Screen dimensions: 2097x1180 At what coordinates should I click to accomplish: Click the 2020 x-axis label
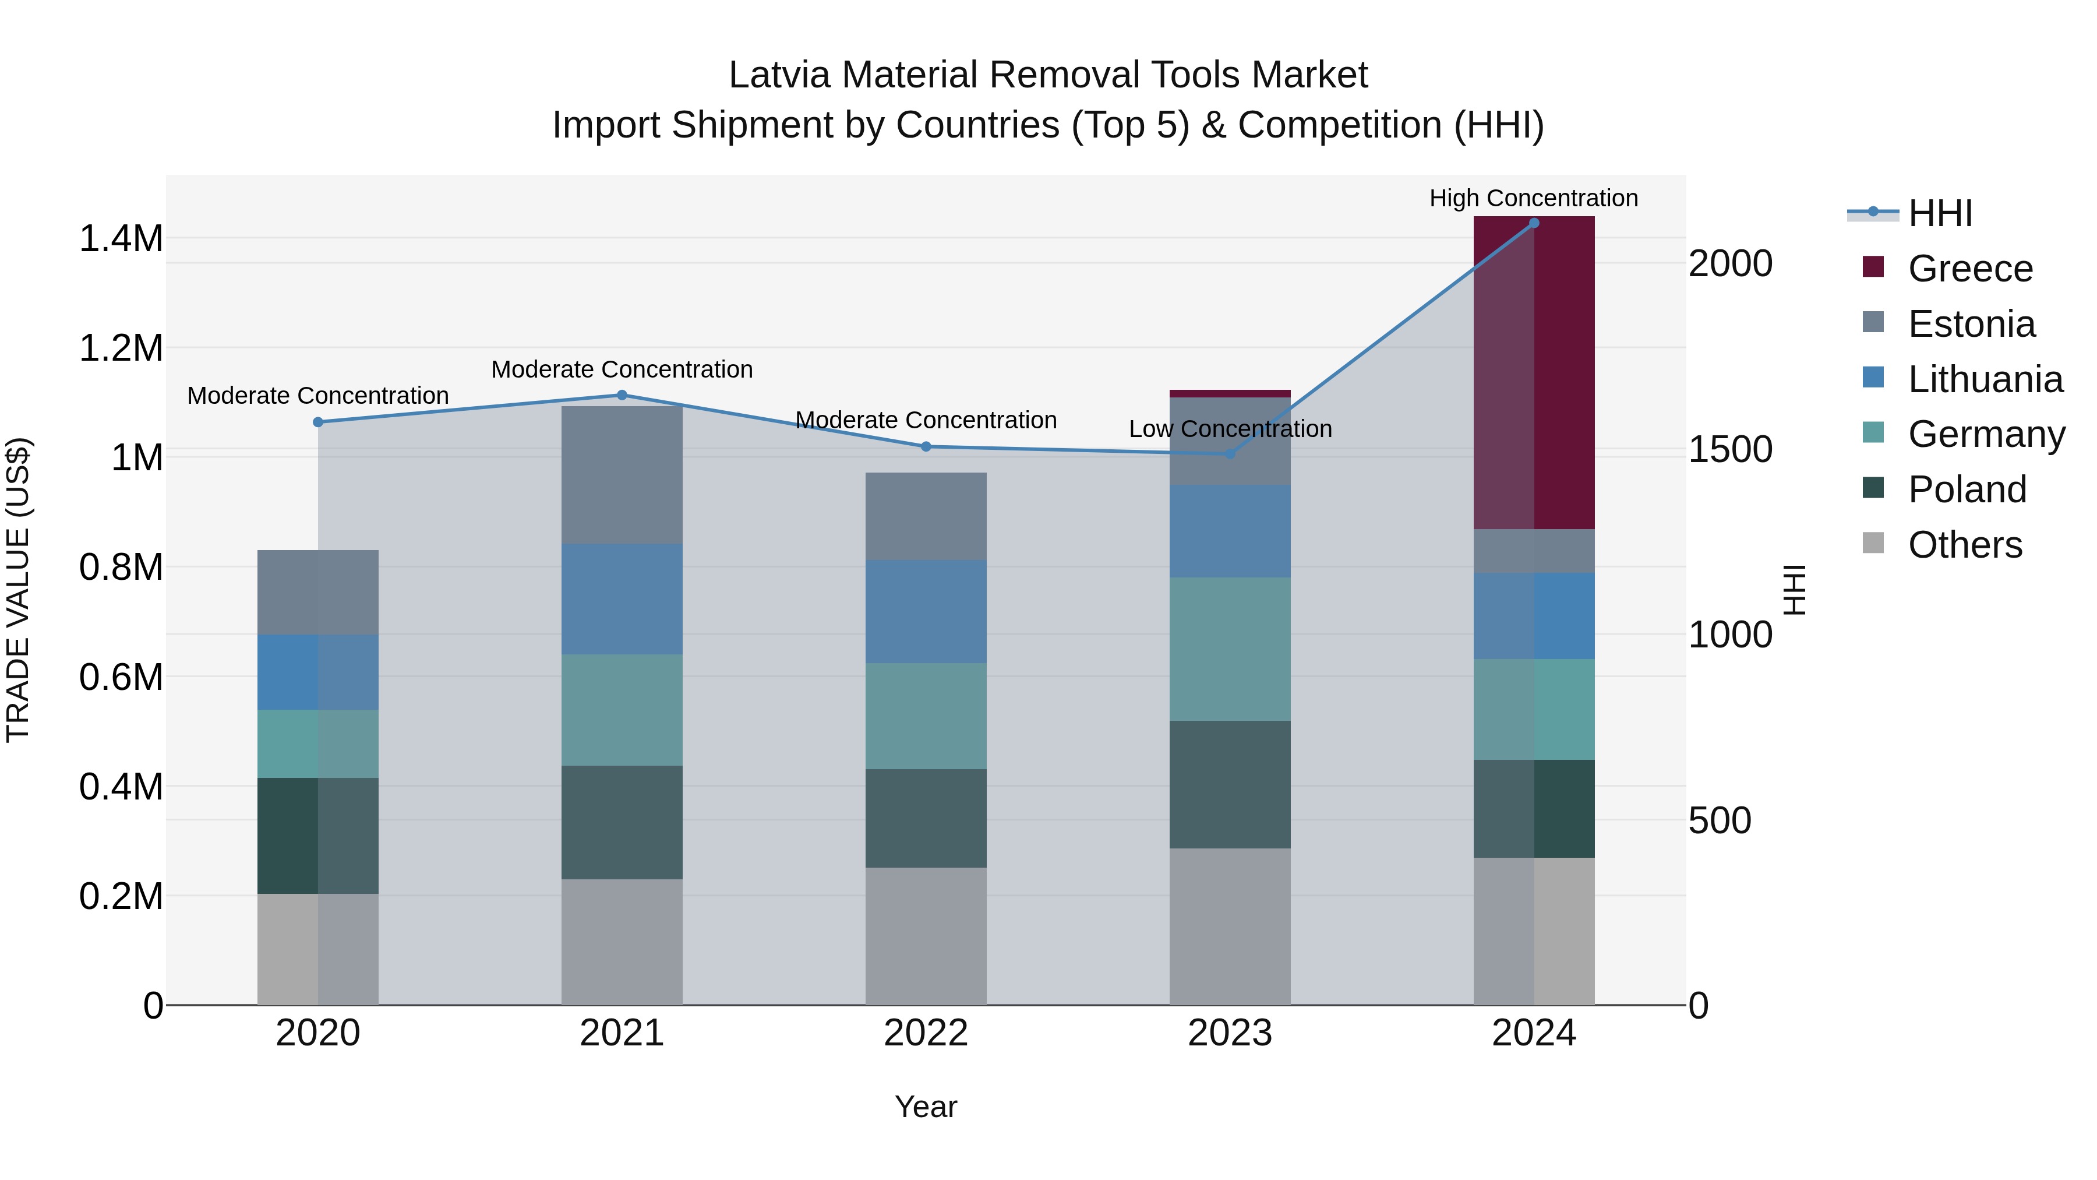point(318,1033)
